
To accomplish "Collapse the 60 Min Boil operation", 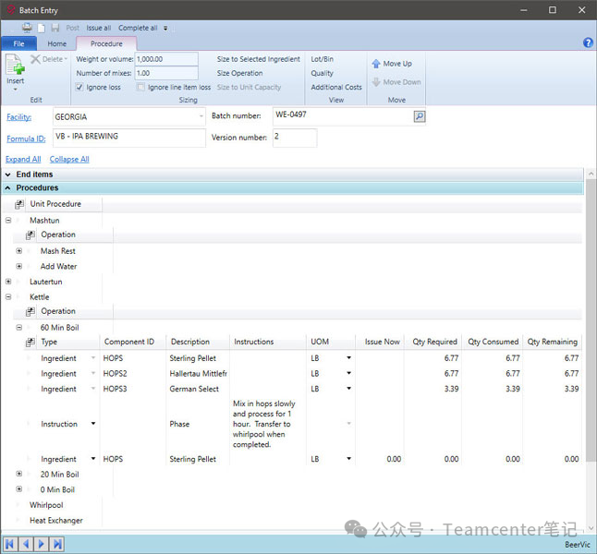I will point(19,327).
